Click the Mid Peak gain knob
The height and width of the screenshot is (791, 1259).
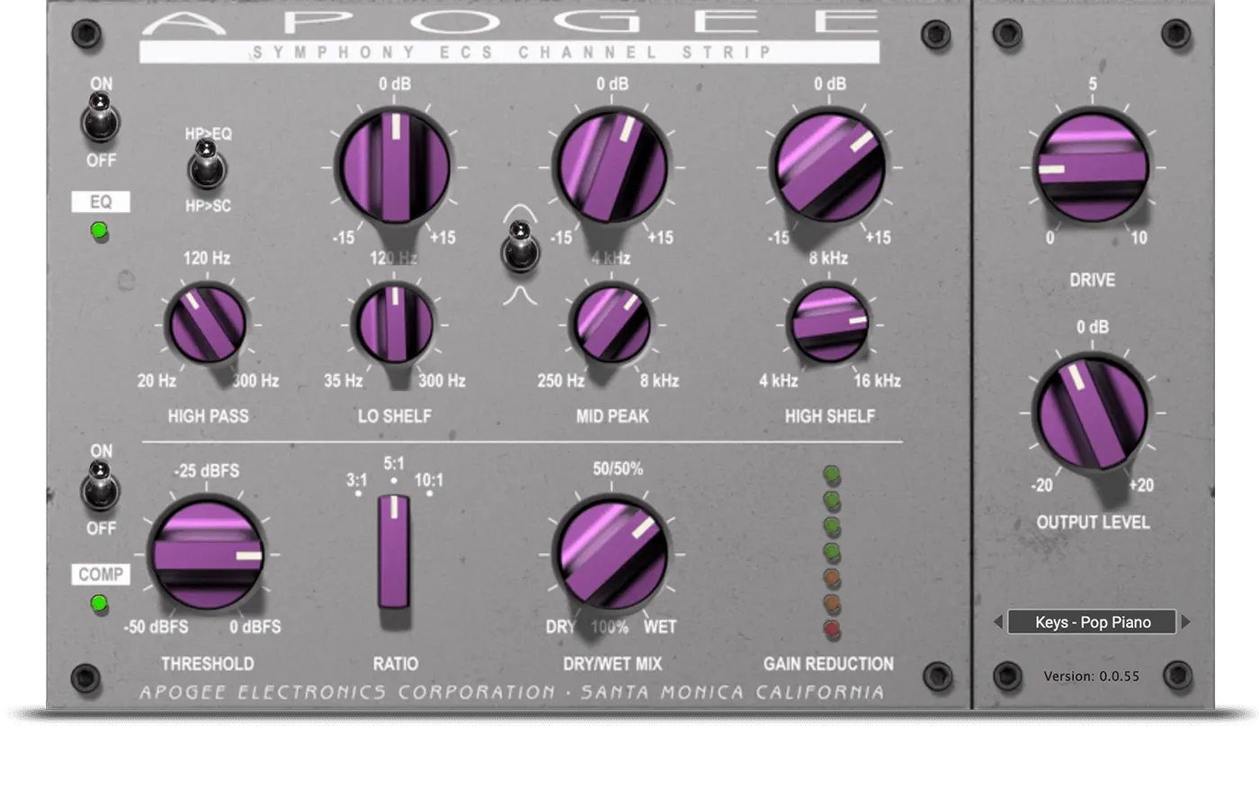(611, 167)
